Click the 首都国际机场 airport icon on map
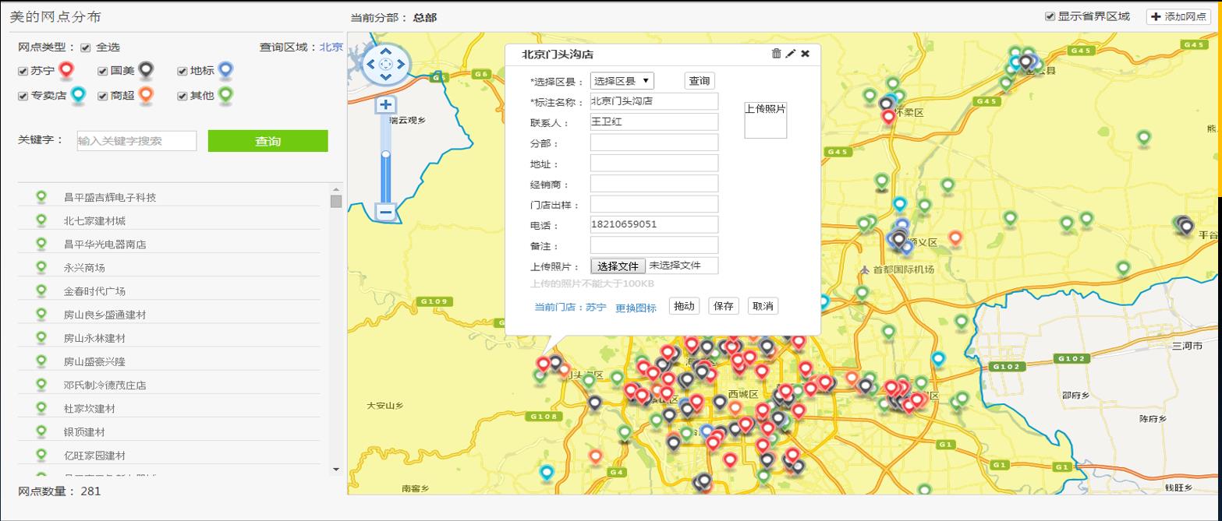 pyautogui.click(x=864, y=269)
